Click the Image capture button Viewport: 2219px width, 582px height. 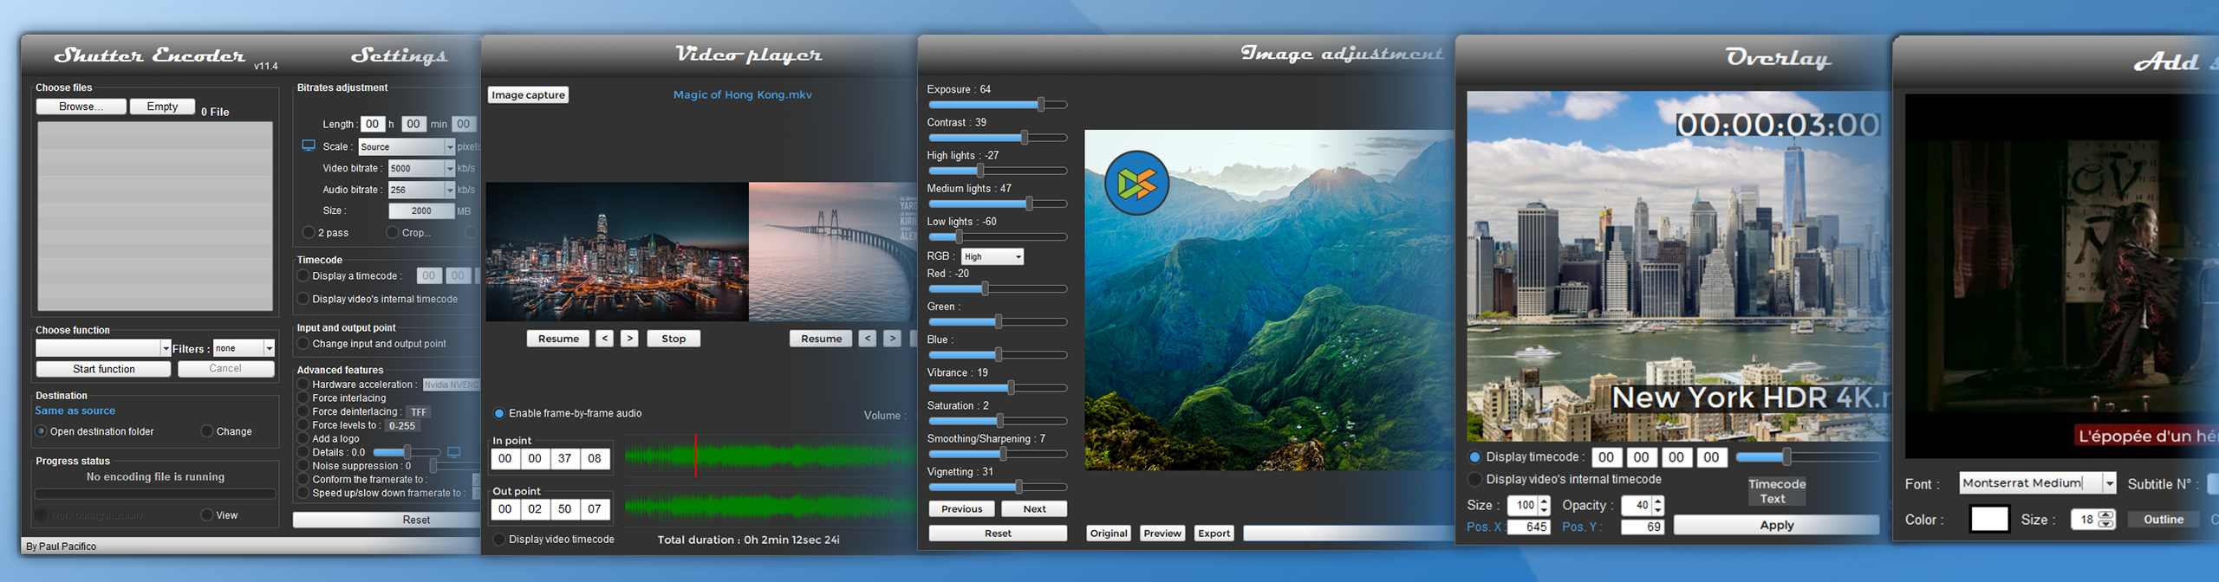tap(528, 95)
